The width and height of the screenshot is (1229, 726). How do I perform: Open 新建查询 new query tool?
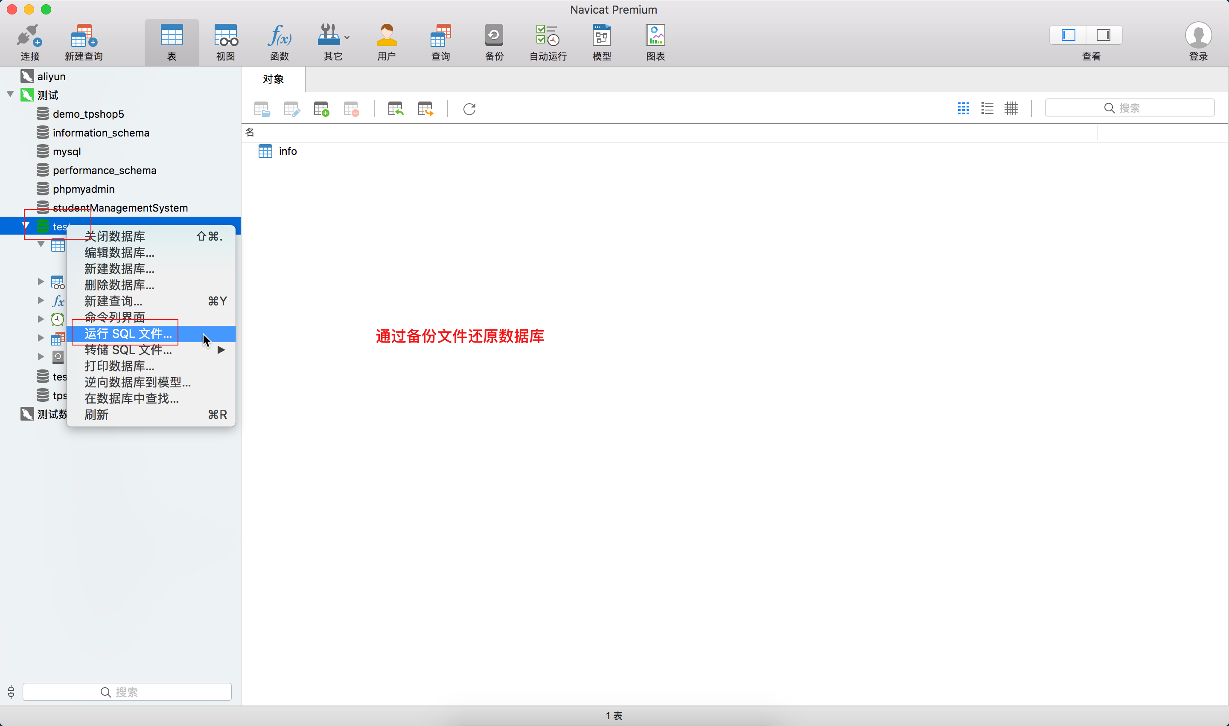click(x=84, y=36)
